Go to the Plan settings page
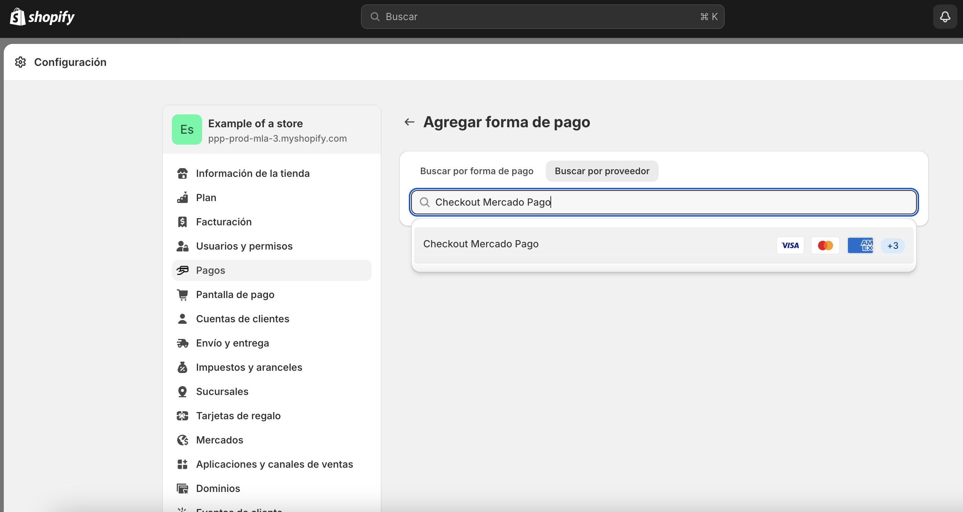This screenshot has width=963, height=512. [272, 198]
